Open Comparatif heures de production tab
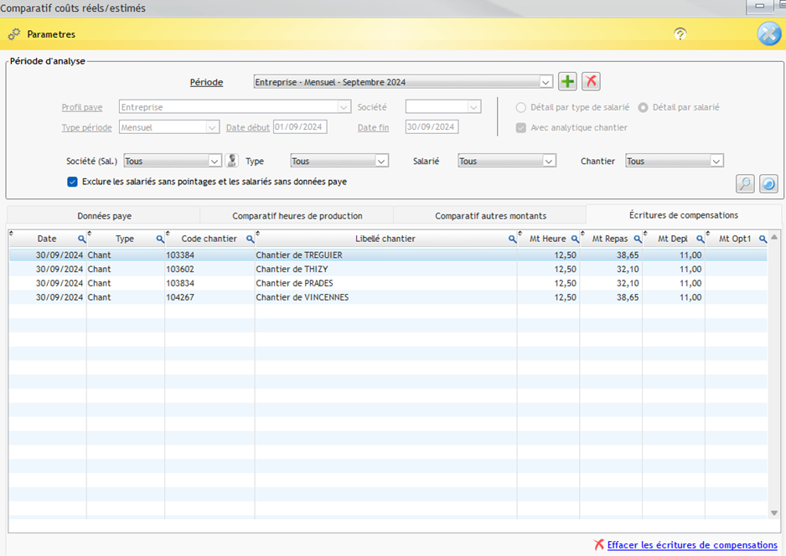Image resolution: width=786 pixels, height=556 pixels. pos(297,216)
